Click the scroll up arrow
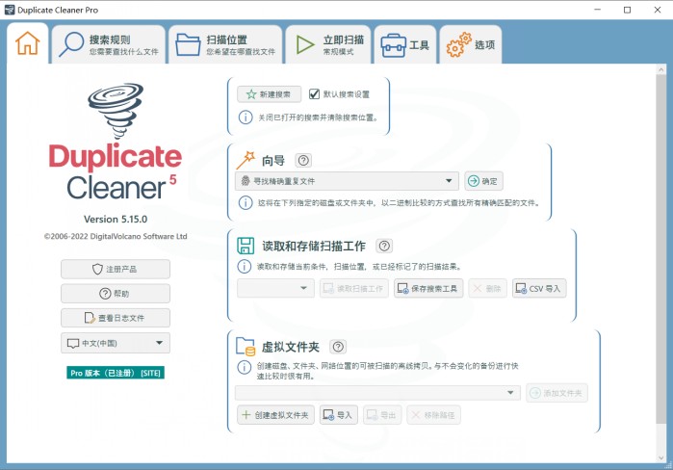This screenshot has width=673, height=470. (661, 69)
